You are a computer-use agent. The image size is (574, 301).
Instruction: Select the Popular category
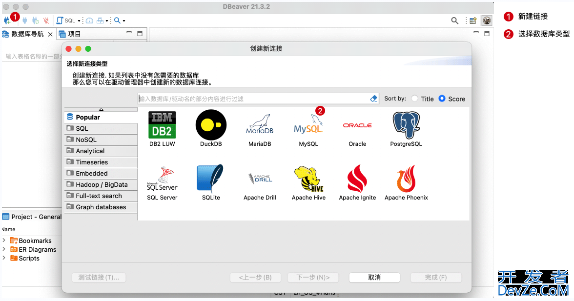[101, 117]
